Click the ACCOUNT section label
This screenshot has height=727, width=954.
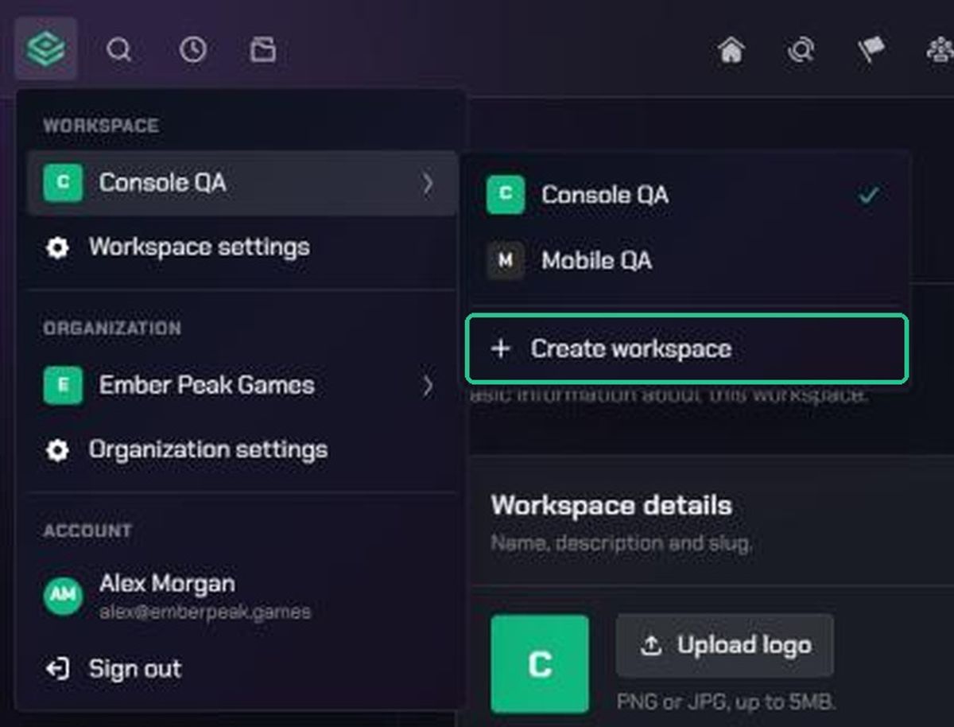(x=87, y=531)
